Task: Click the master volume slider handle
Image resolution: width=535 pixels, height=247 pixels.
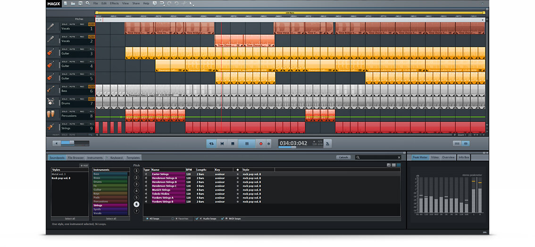Action: (x=72, y=143)
